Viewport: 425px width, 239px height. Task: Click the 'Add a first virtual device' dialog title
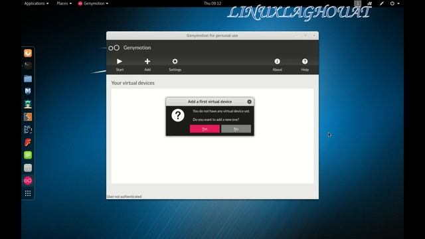click(210, 102)
